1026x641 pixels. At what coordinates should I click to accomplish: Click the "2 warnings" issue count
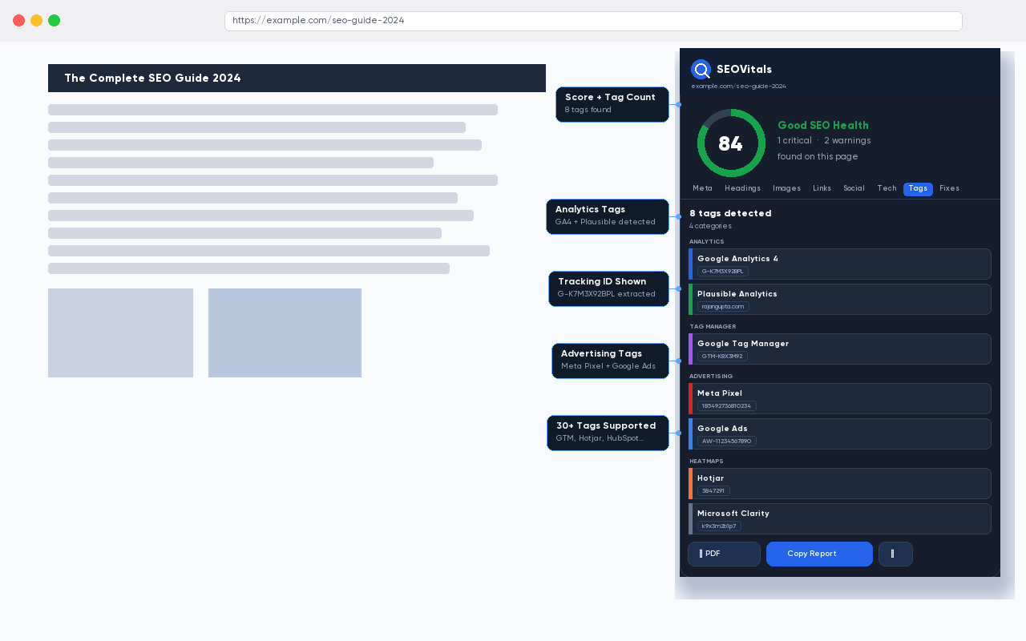coord(847,141)
